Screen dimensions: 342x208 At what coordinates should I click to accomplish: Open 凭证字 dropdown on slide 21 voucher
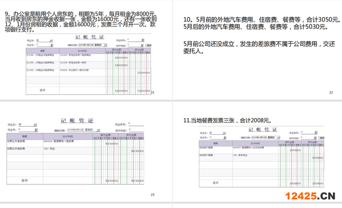pos(51,41)
